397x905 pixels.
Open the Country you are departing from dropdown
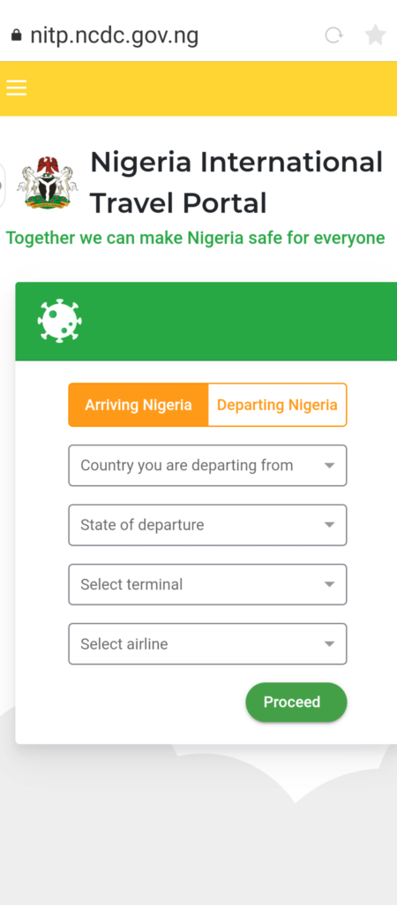click(207, 465)
